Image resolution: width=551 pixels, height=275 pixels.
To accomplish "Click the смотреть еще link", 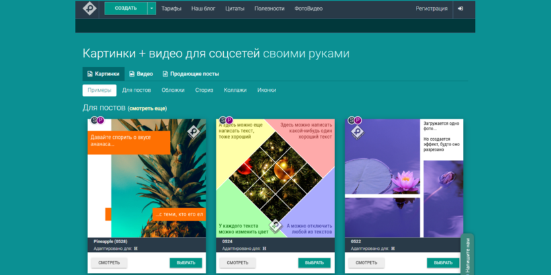I will coord(148,108).
